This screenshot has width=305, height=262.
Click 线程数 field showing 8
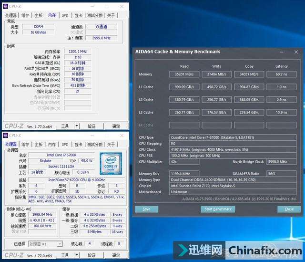pyautogui.click(x=119, y=243)
